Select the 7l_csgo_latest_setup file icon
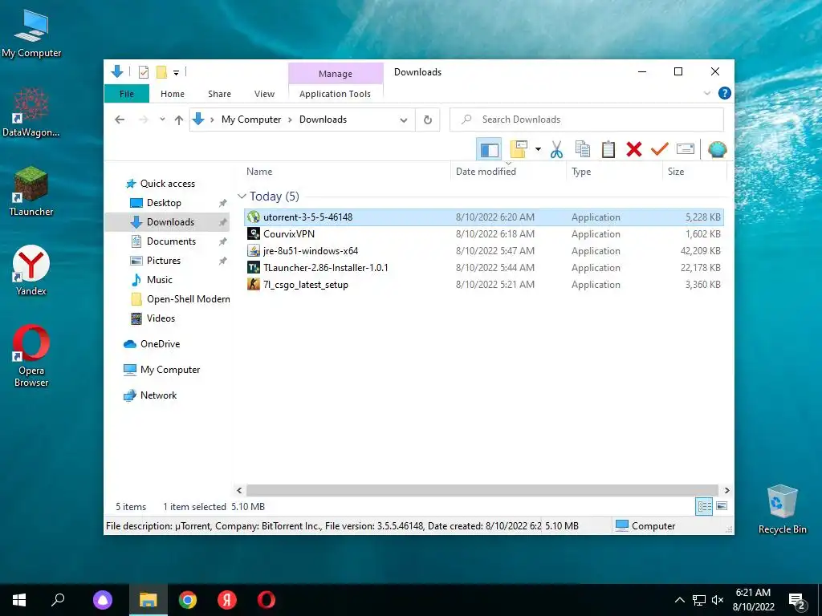 254,284
